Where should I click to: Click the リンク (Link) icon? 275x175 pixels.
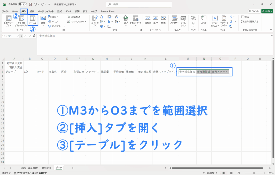[193, 20]
